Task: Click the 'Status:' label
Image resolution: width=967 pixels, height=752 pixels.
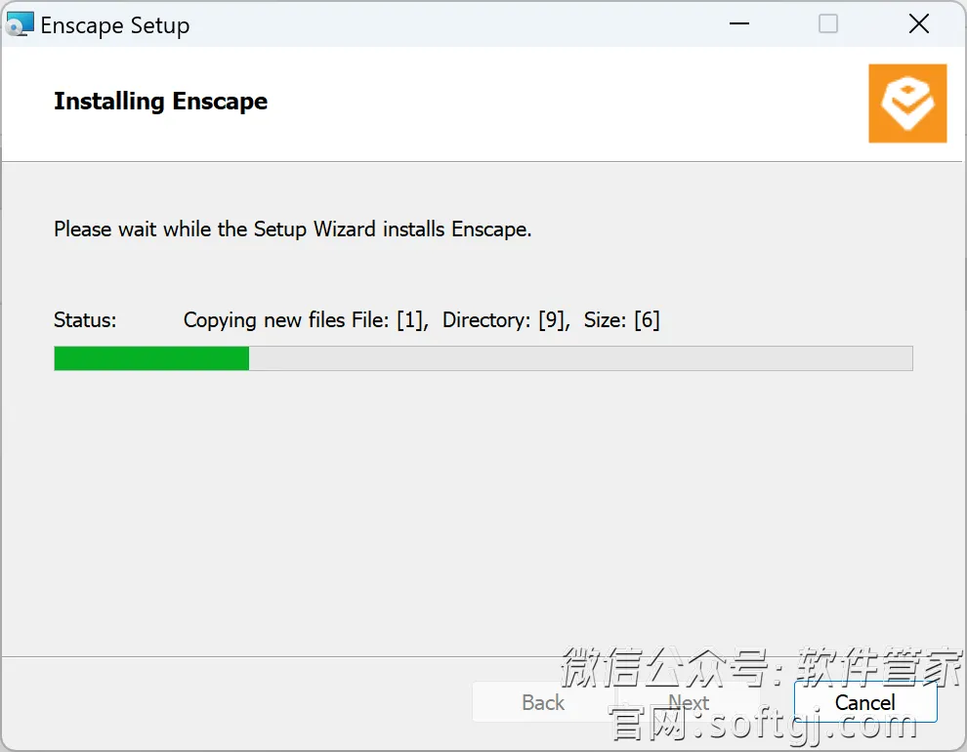Action: click(x=85, y=320)
